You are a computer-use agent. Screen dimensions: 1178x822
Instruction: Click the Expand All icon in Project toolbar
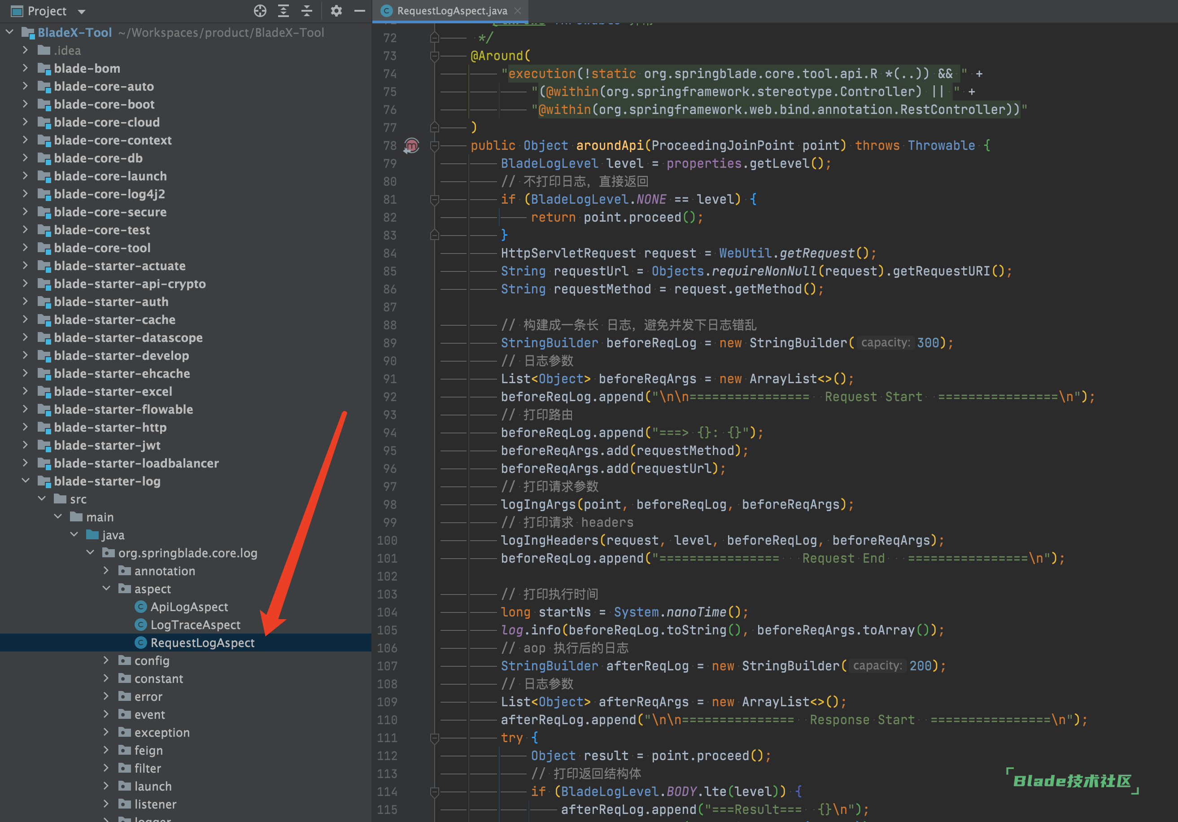point(283,11)
